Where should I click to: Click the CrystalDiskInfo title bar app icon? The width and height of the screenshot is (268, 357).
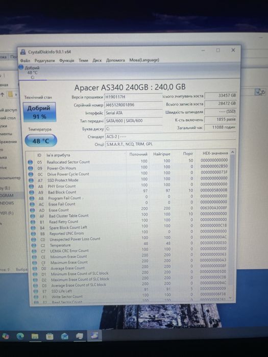[x=23, y=52]
